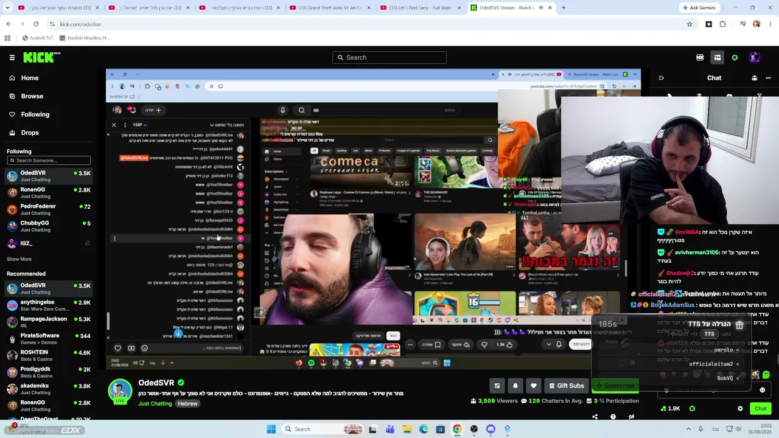Image resolution: width=779 pixels, height=438 pixels.
Task: Open Discord from the taskbar
Action: pyautogui.click(x=491, y=429)
